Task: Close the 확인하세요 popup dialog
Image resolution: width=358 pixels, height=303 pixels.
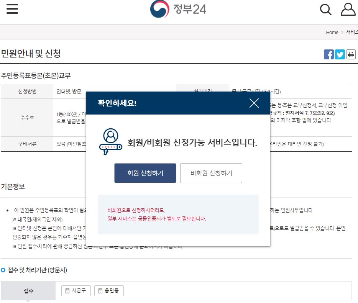Action: coord(254,103)
